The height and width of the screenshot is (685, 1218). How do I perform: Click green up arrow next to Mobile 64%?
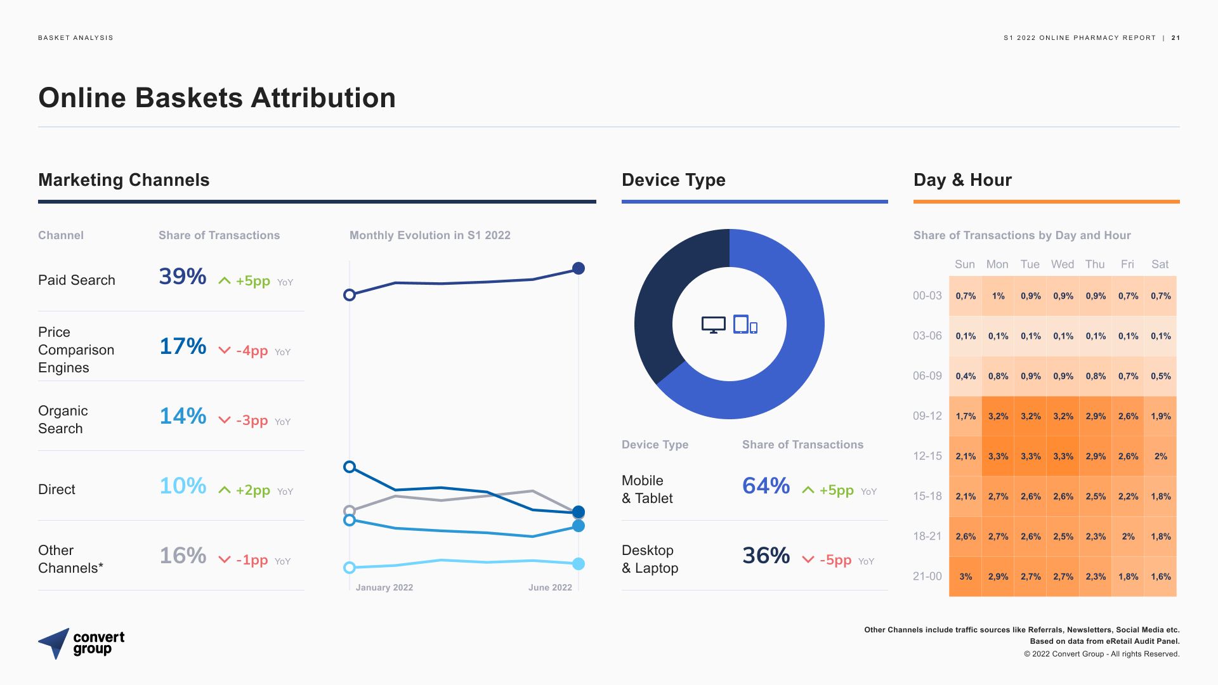coord(808,490)
